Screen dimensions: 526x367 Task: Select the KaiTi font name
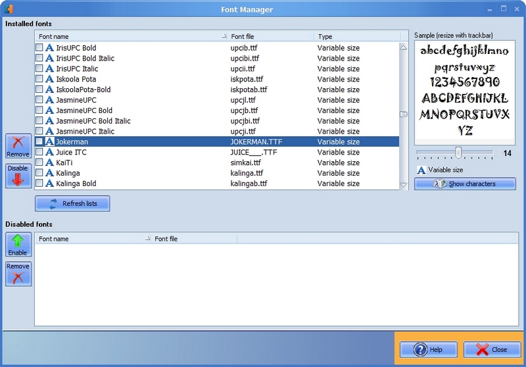(x=64, y=162)
